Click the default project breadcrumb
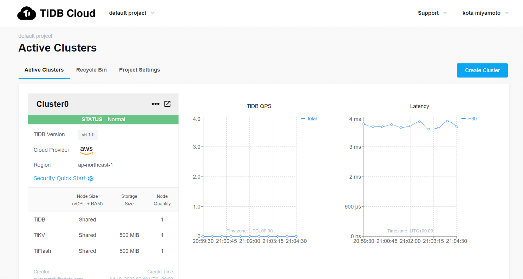 (x=35, y=36)
